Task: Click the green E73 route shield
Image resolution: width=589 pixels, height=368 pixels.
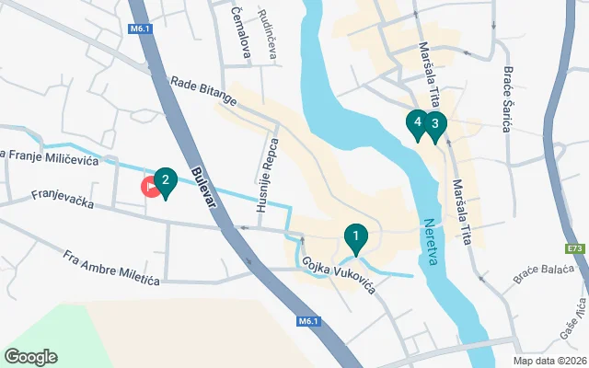Action: (x=575, y=248)
